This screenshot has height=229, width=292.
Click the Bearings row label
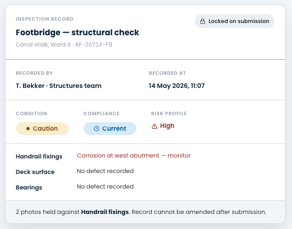[29, 187]
